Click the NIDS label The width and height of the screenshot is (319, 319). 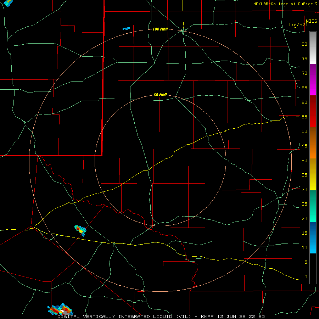point(312,21)
